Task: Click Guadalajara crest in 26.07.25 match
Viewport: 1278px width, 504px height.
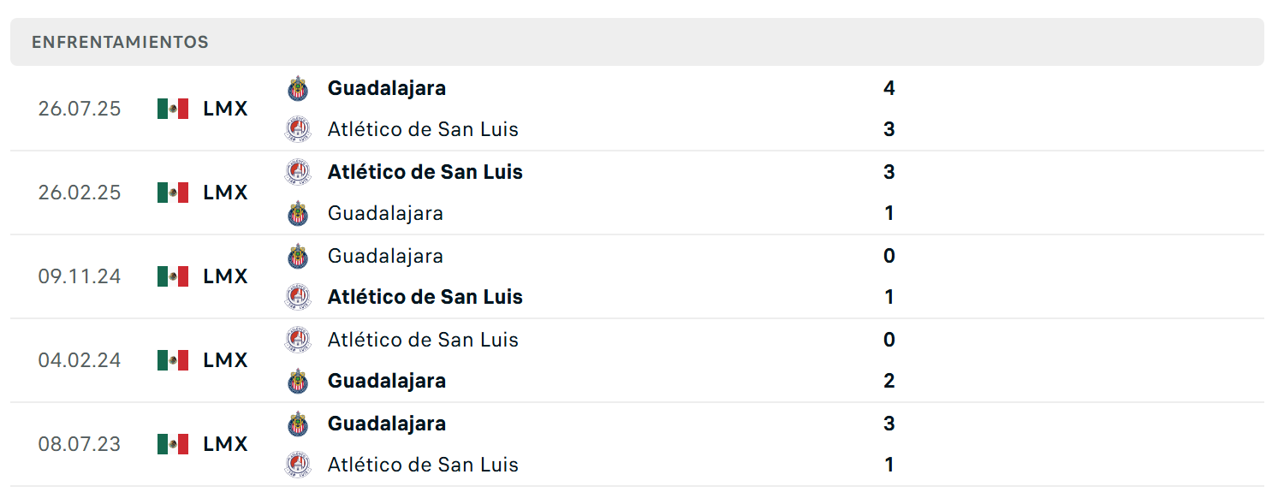Action: [298, 88]
